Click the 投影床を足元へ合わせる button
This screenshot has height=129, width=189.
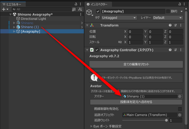(136, 102)
